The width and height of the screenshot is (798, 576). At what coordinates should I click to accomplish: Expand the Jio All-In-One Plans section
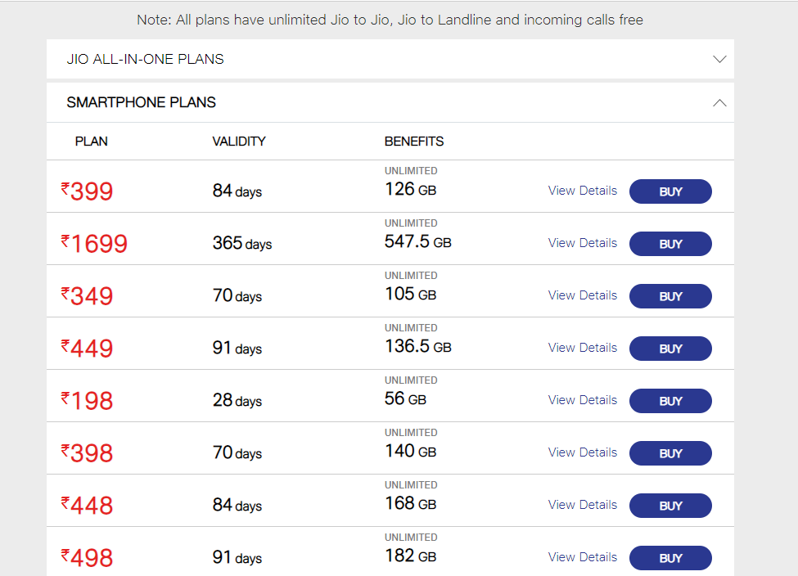click(719, 59)
